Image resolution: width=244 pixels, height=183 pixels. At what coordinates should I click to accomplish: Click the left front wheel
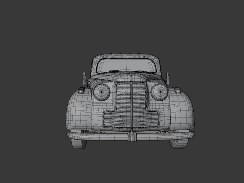(x=79, y=144)
